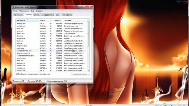Click the process list scrollbar thumb
Screen dimensions: 189x106
click(88, 34)
